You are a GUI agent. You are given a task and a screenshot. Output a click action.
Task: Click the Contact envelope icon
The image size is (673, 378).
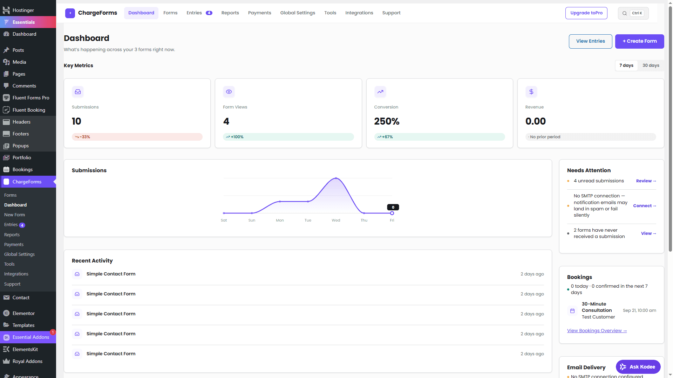tap(6, 297)
